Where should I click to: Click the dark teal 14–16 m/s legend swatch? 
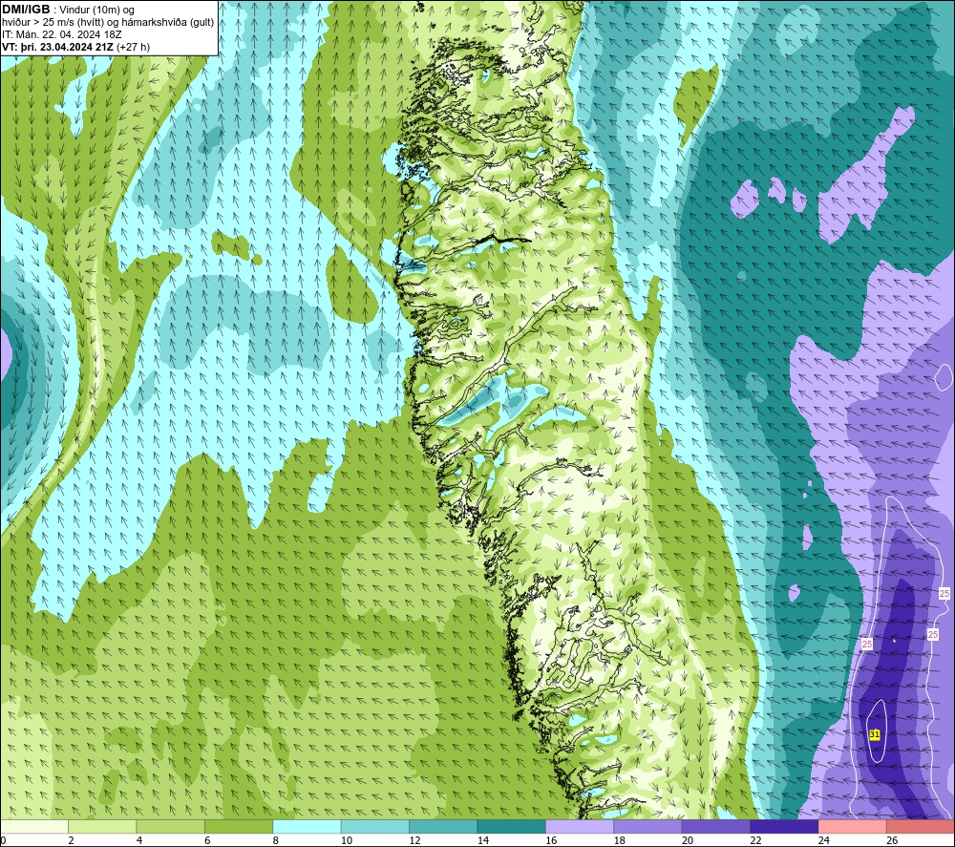[512, 826]
